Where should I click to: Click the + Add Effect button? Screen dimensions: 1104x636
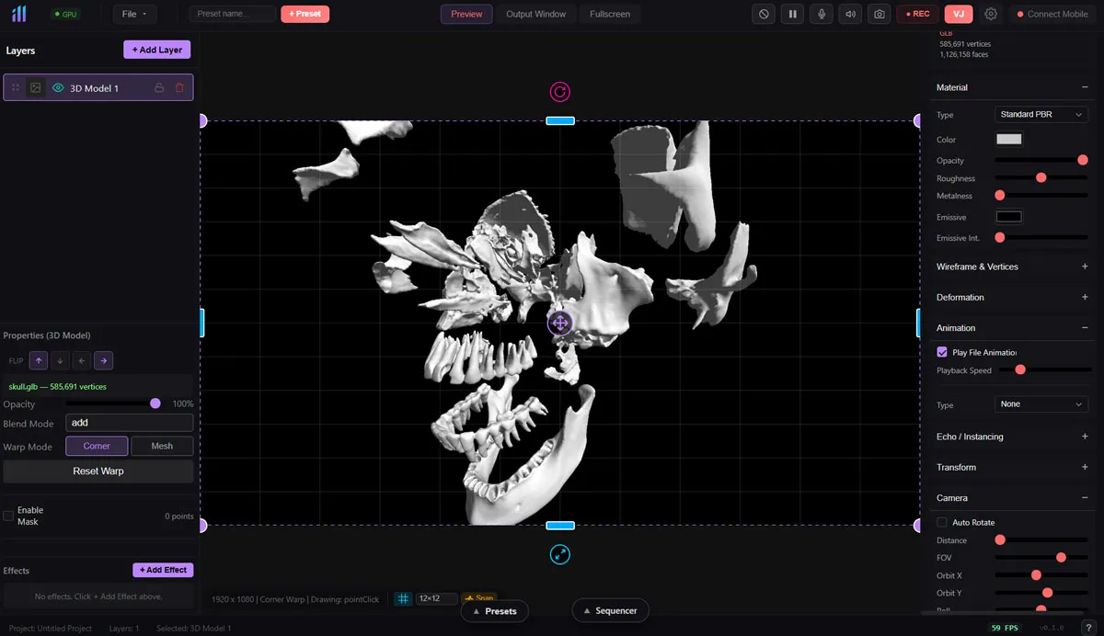pos(163,570)
